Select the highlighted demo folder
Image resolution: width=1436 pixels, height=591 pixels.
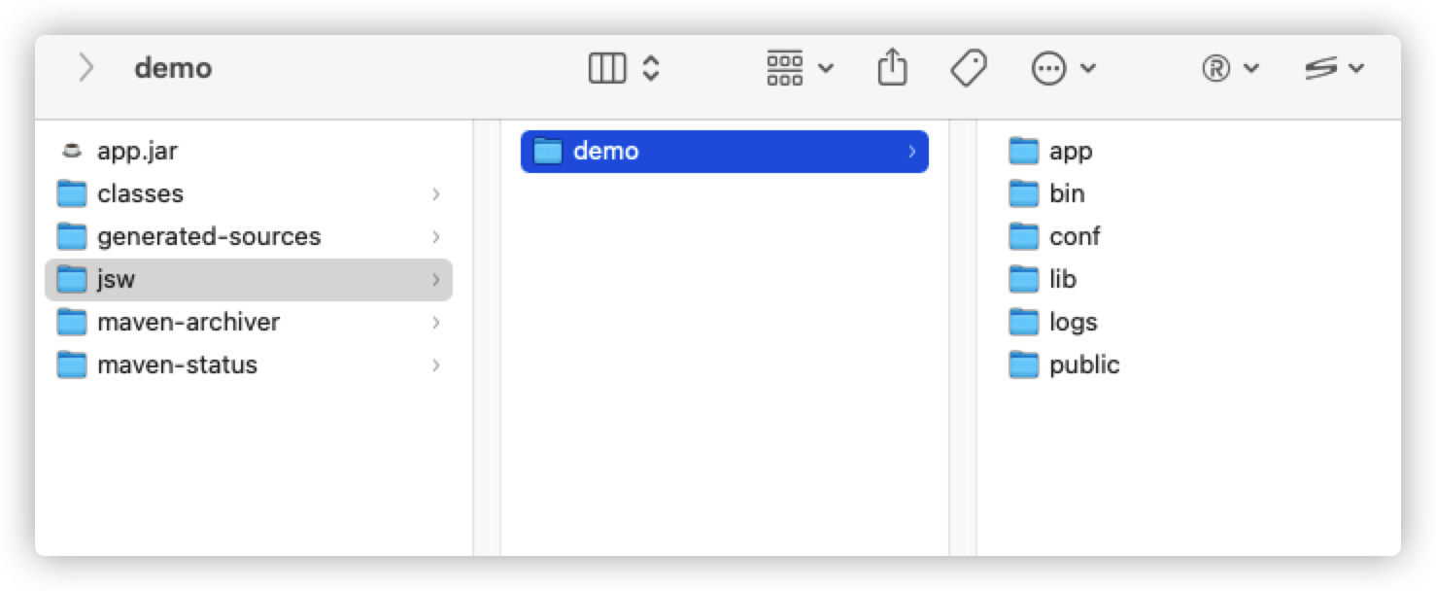(x=606, y=152)
